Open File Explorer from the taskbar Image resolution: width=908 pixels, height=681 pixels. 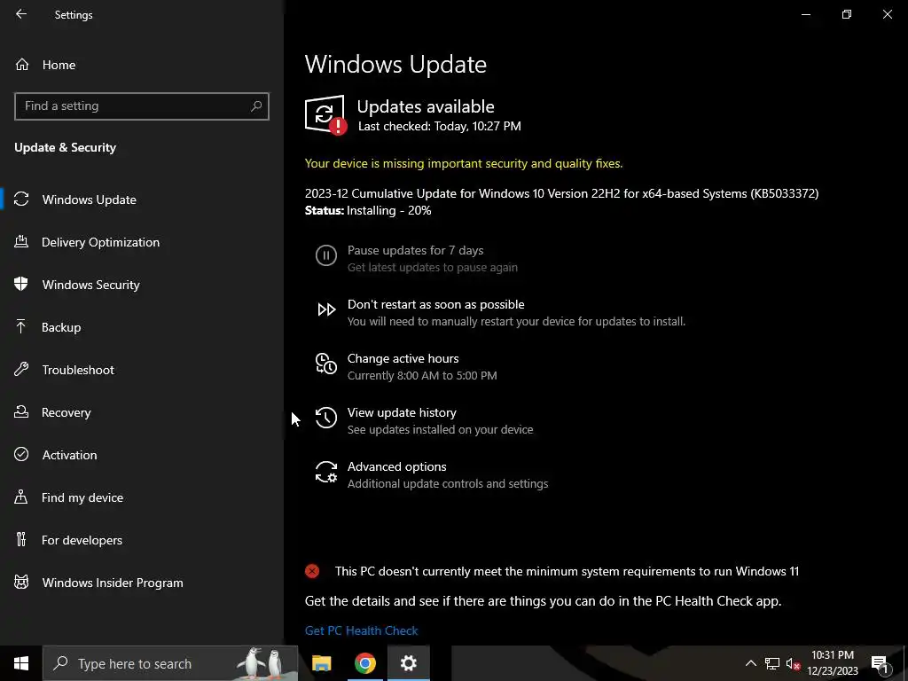pos(321,663)
